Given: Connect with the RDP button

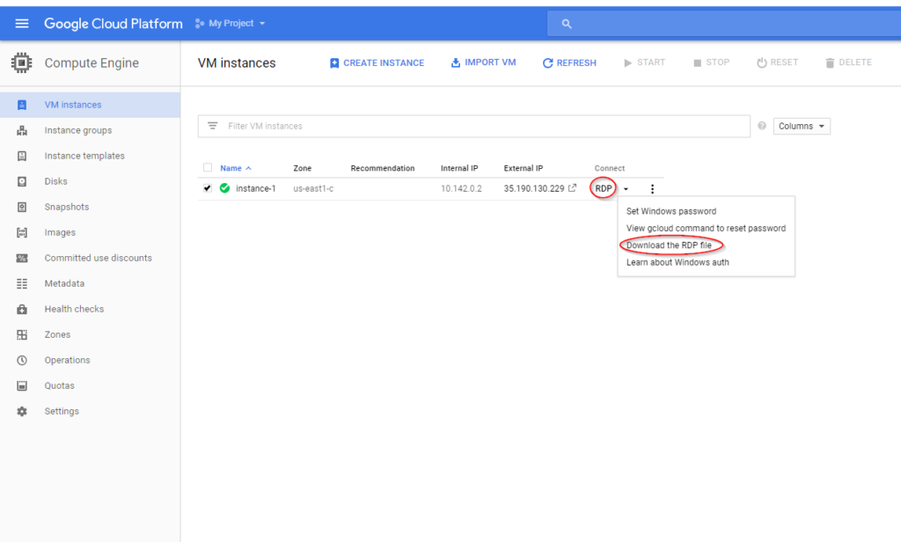Looking at the screenshot, I should coord(604,188).
